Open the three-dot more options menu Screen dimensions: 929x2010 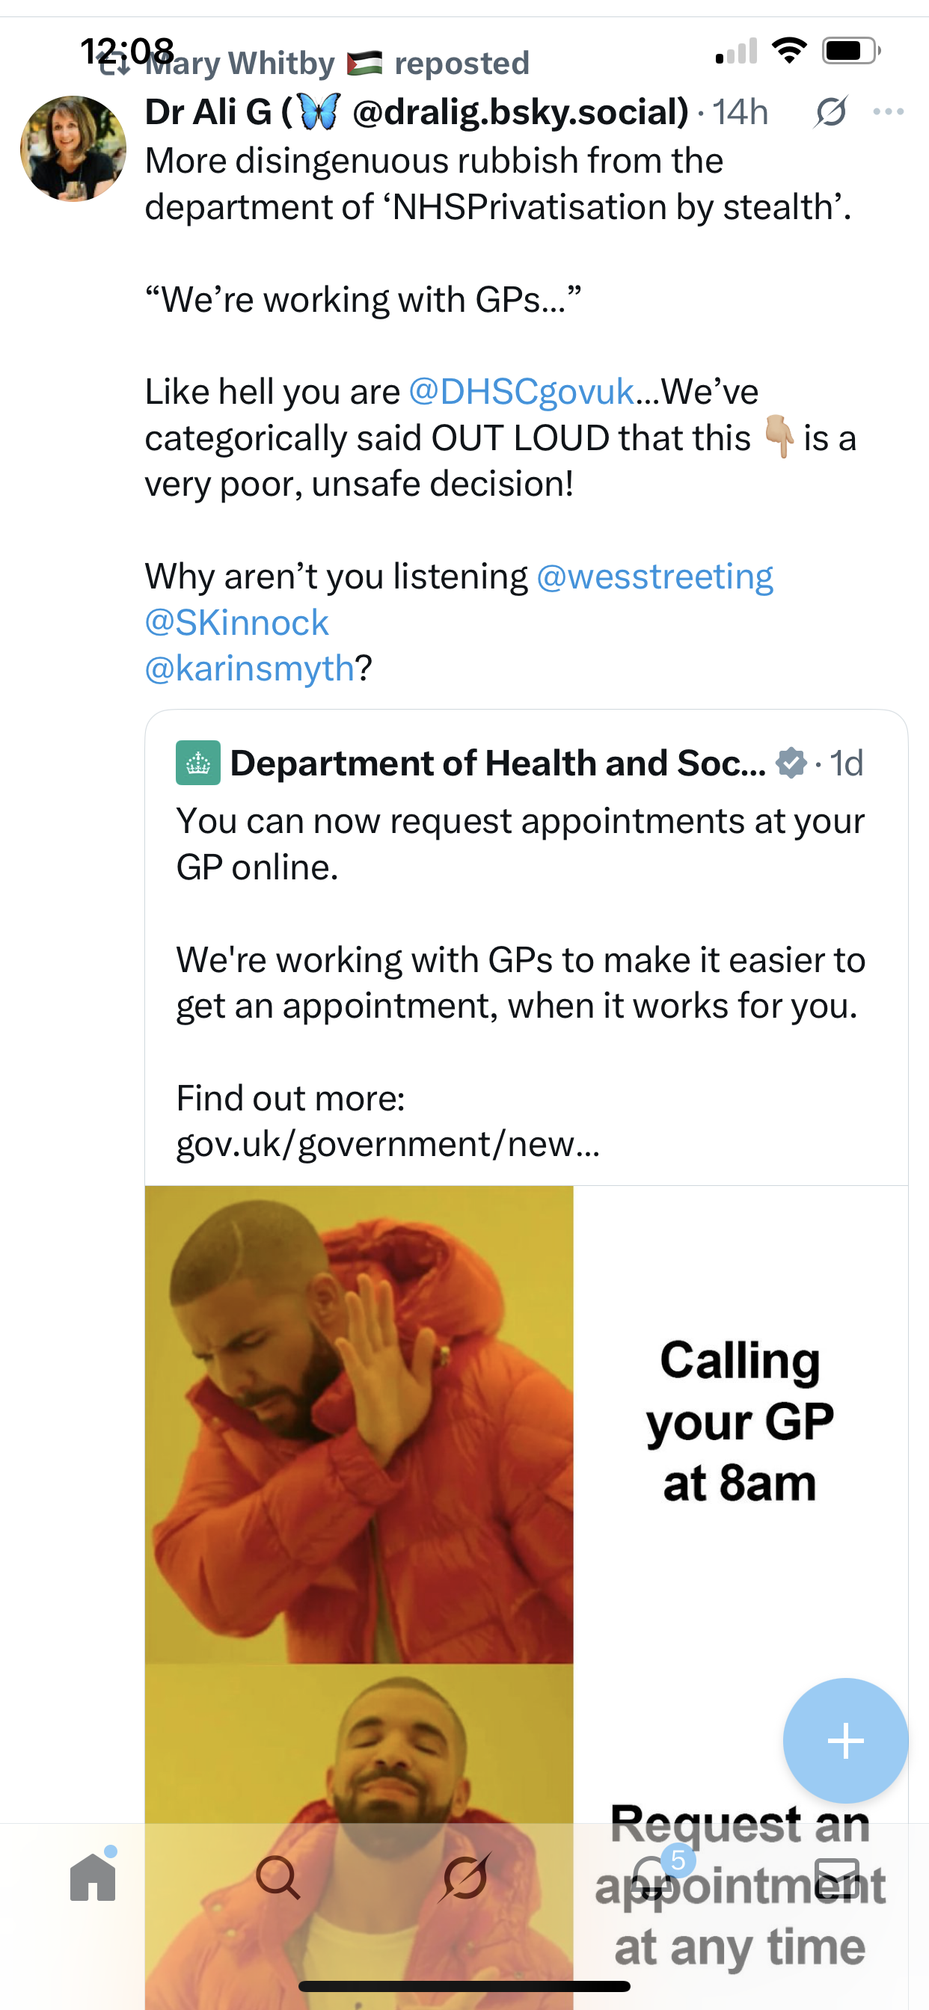tap(889, 112)
